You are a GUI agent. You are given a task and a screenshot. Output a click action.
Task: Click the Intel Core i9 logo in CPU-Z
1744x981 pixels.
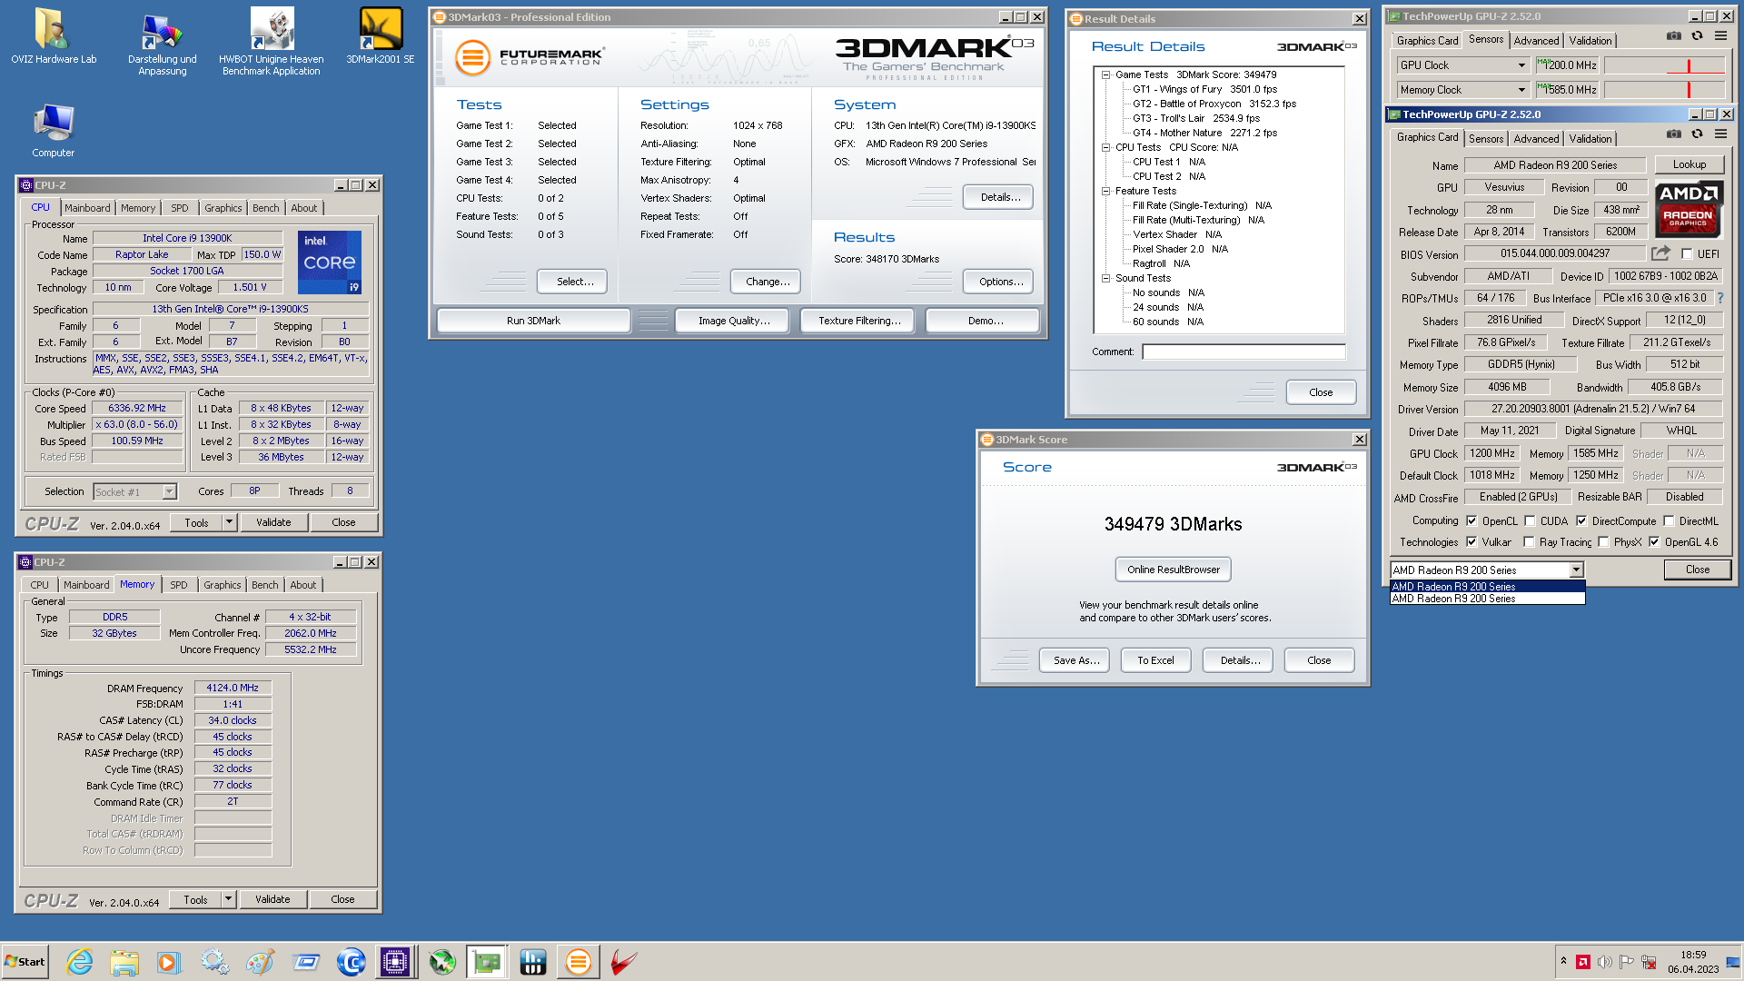pyautogui.click(x=330, y=263)
